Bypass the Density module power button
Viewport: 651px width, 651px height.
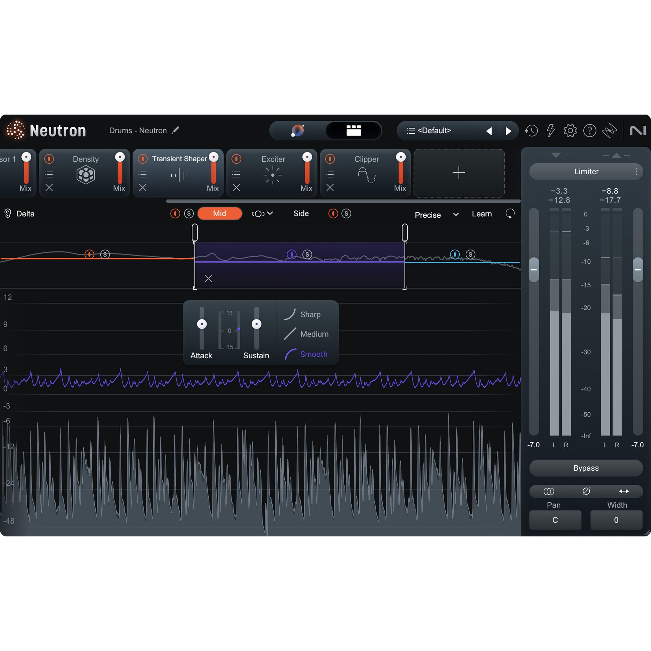coord(49,159)
